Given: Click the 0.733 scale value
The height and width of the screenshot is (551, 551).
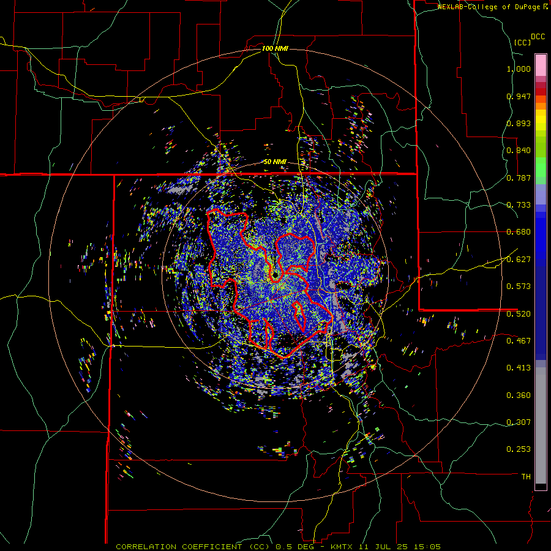Looking at the screenshot, I should [519, 205].
